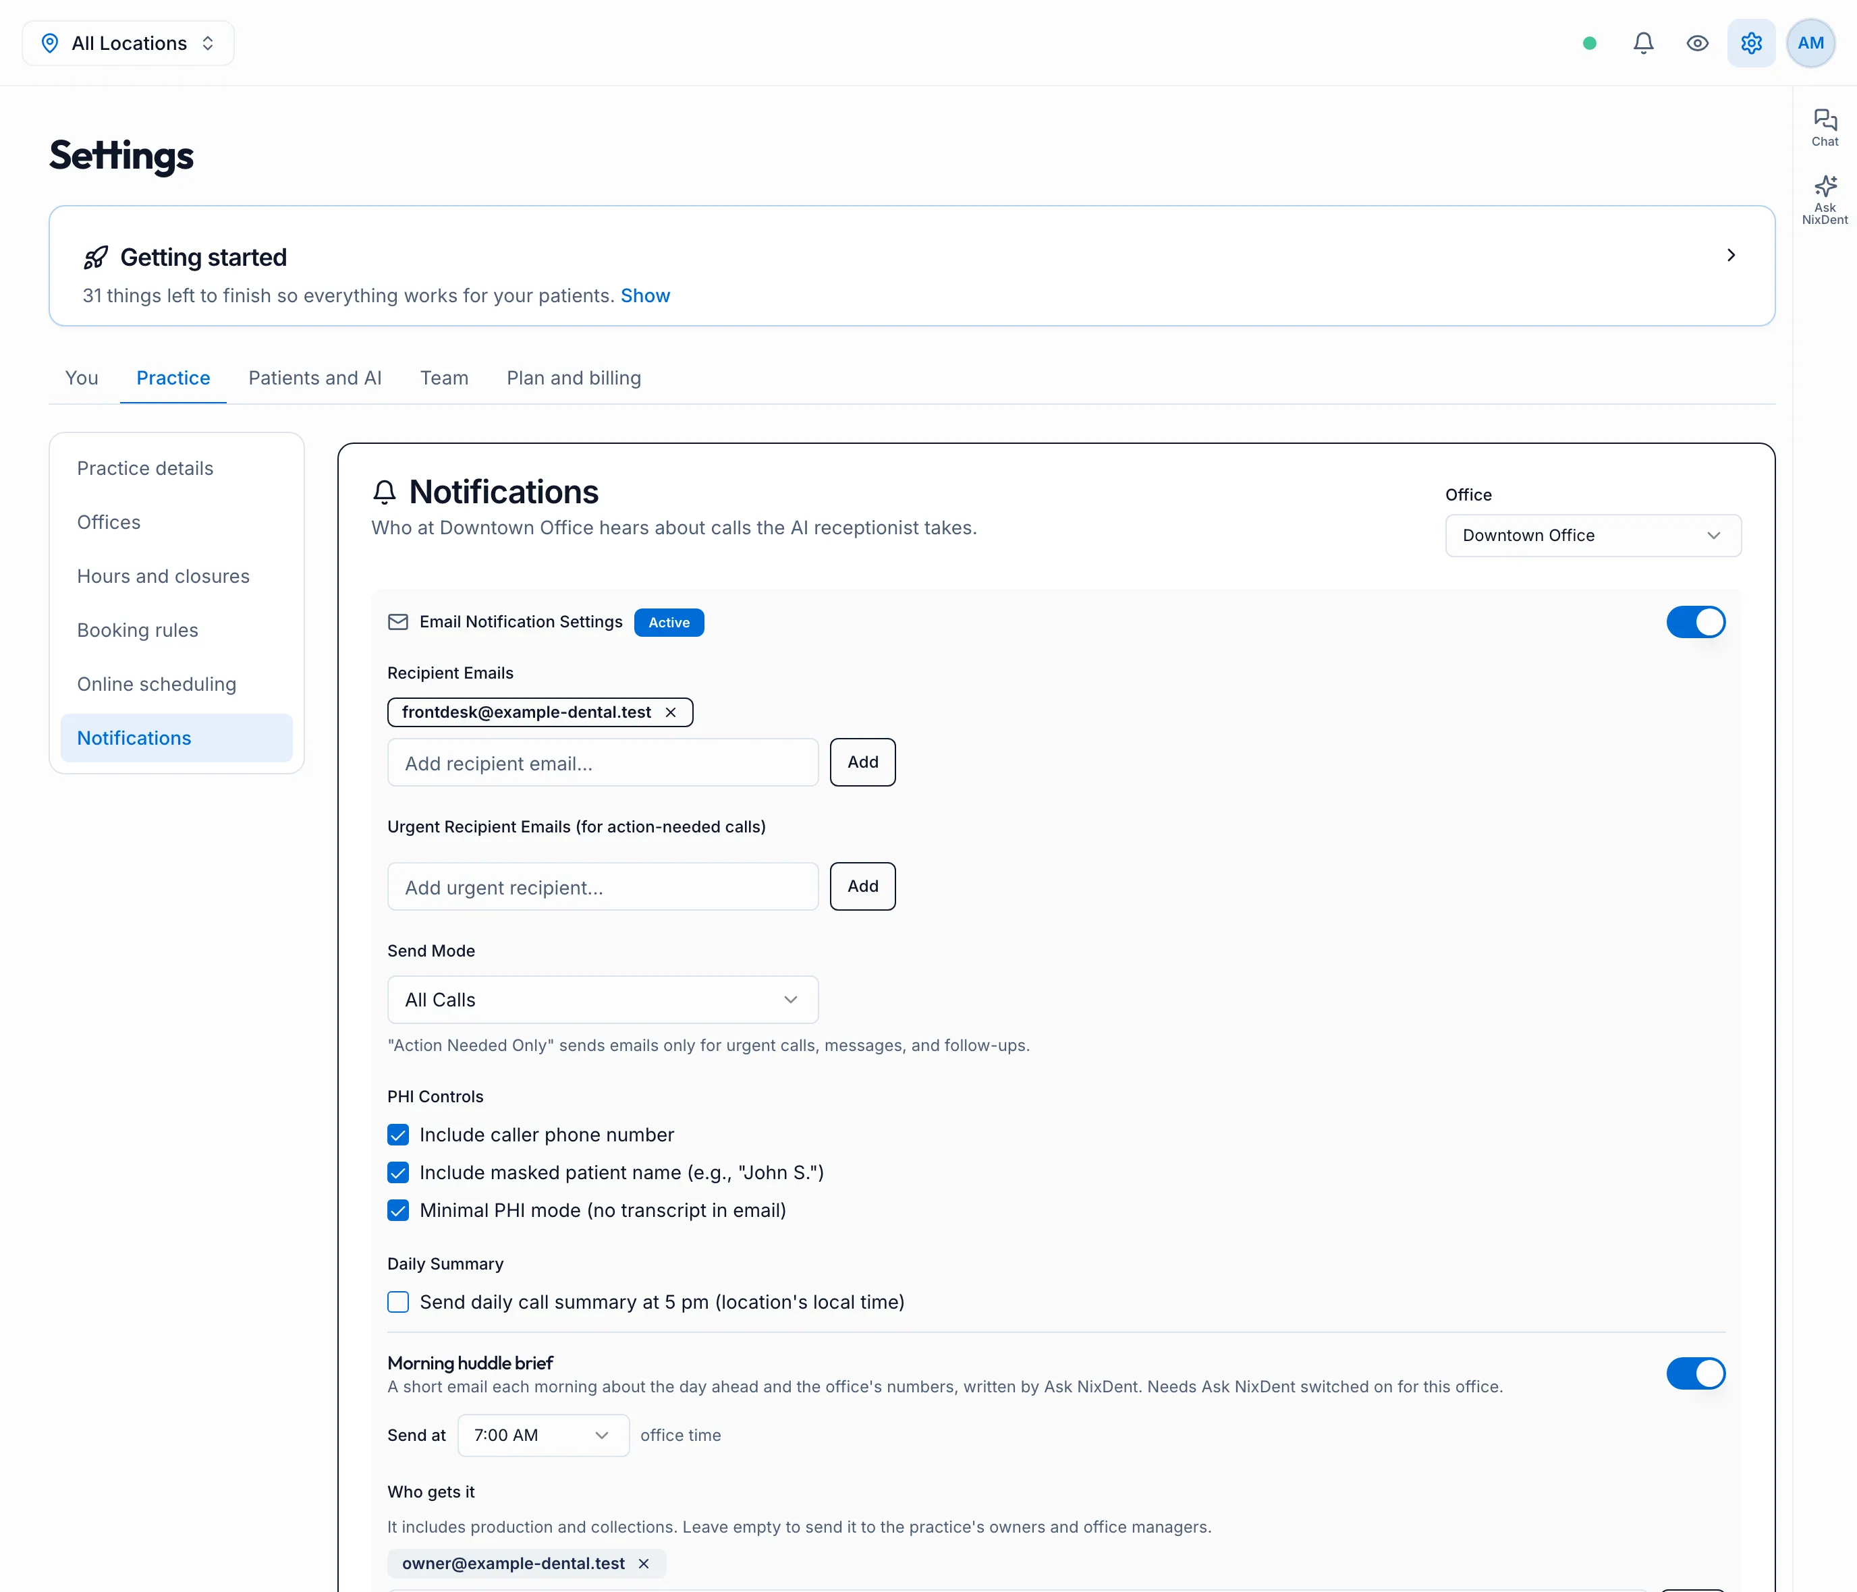
Task: Open the Send at 7:00 AM time dropdown
Action: 543,1435
